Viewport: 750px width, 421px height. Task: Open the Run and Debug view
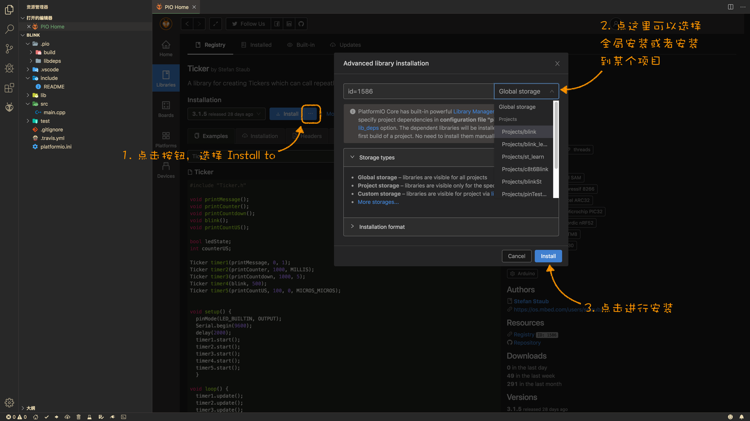point(9,68)
